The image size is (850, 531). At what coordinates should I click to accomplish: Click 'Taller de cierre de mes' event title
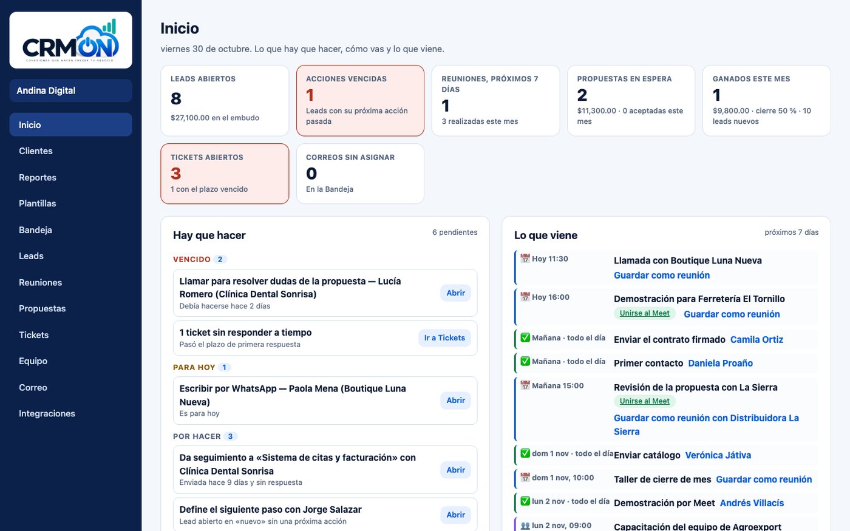tap(662, 479)
